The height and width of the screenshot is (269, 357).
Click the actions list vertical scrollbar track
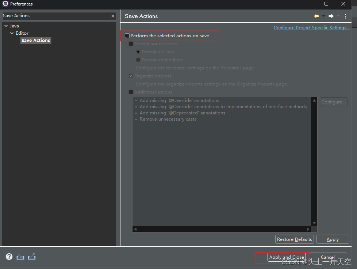pos(314,162)
